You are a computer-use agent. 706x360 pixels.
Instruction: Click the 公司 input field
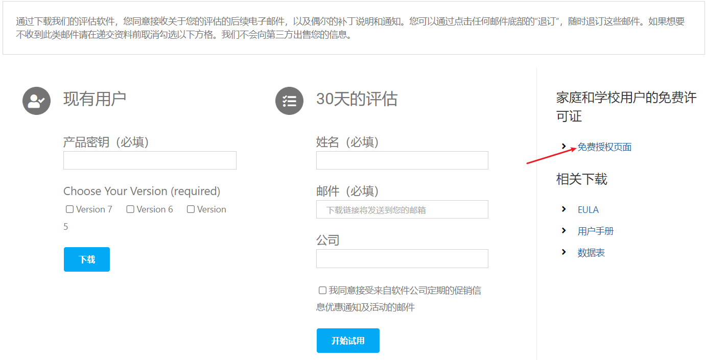pyautogui.click(x=402, y=258)
